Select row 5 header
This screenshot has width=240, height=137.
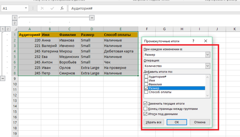point(15,57)
